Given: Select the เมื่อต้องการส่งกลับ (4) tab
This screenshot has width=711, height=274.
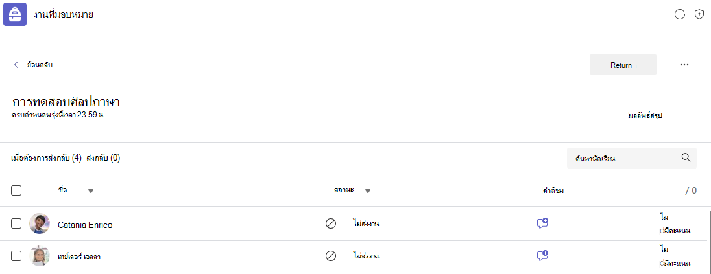Looking at the screenshot, I should click(46, 158).
